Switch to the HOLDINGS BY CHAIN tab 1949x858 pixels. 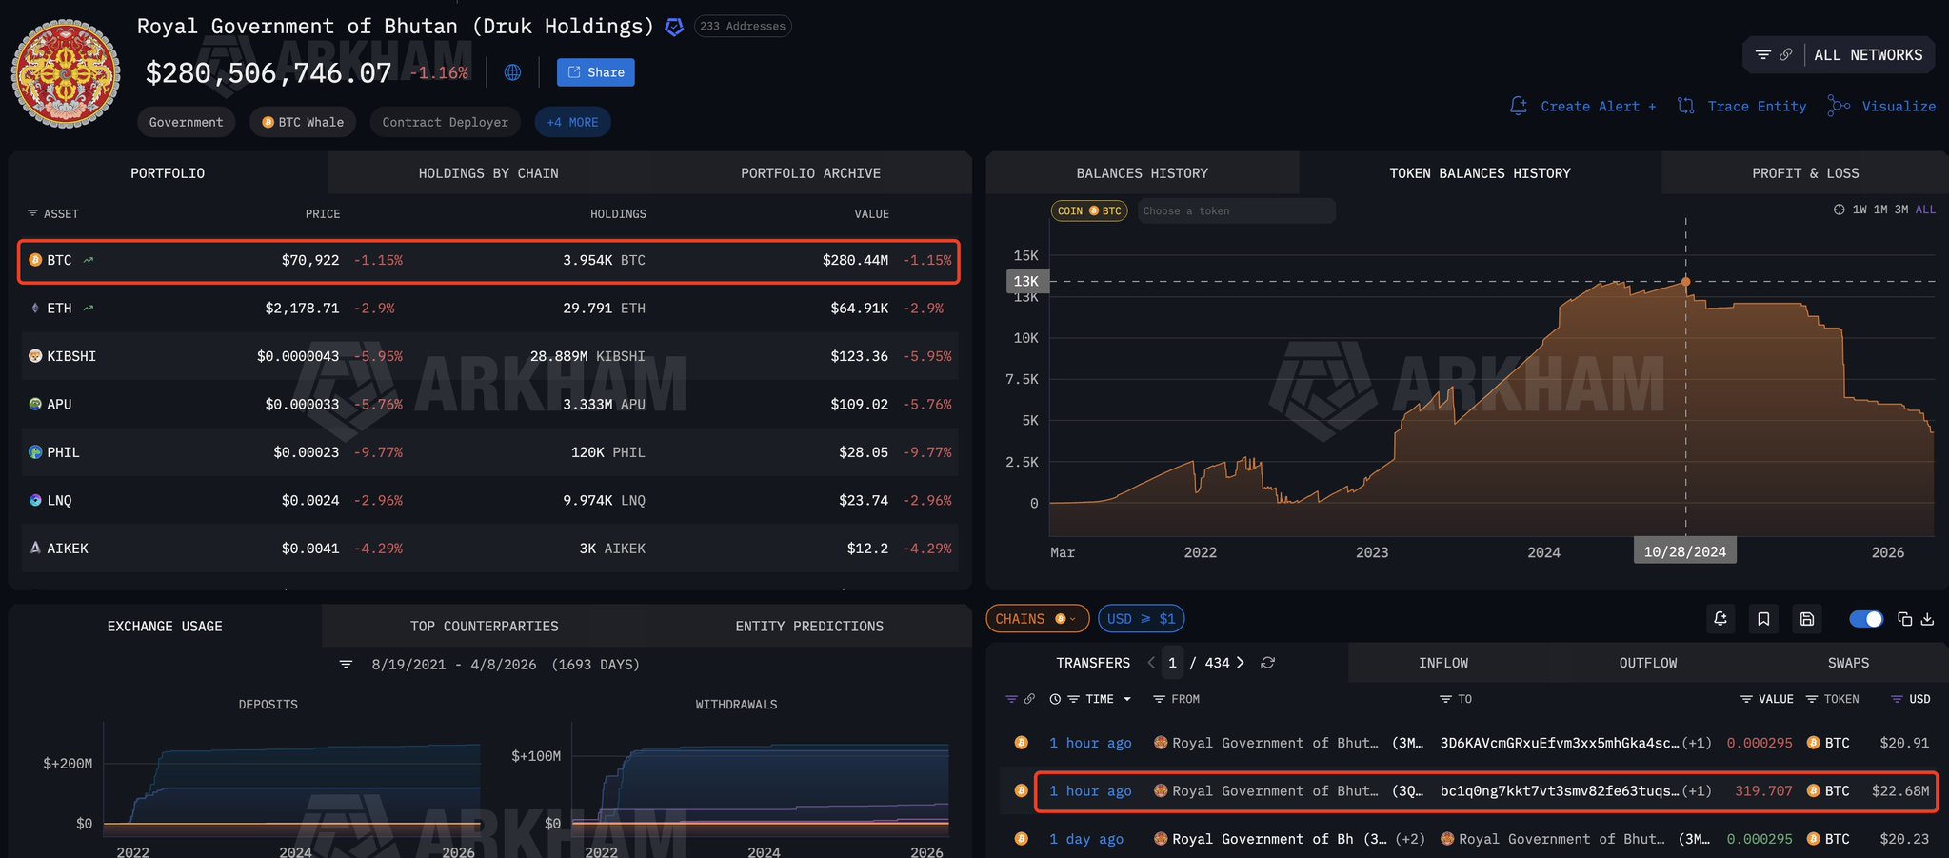click(488, 173)
